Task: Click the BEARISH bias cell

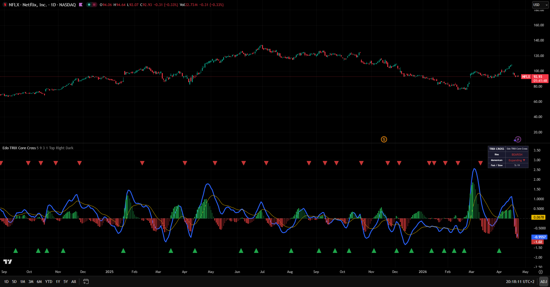Action: pyautogui.click(x=517, y=155)
